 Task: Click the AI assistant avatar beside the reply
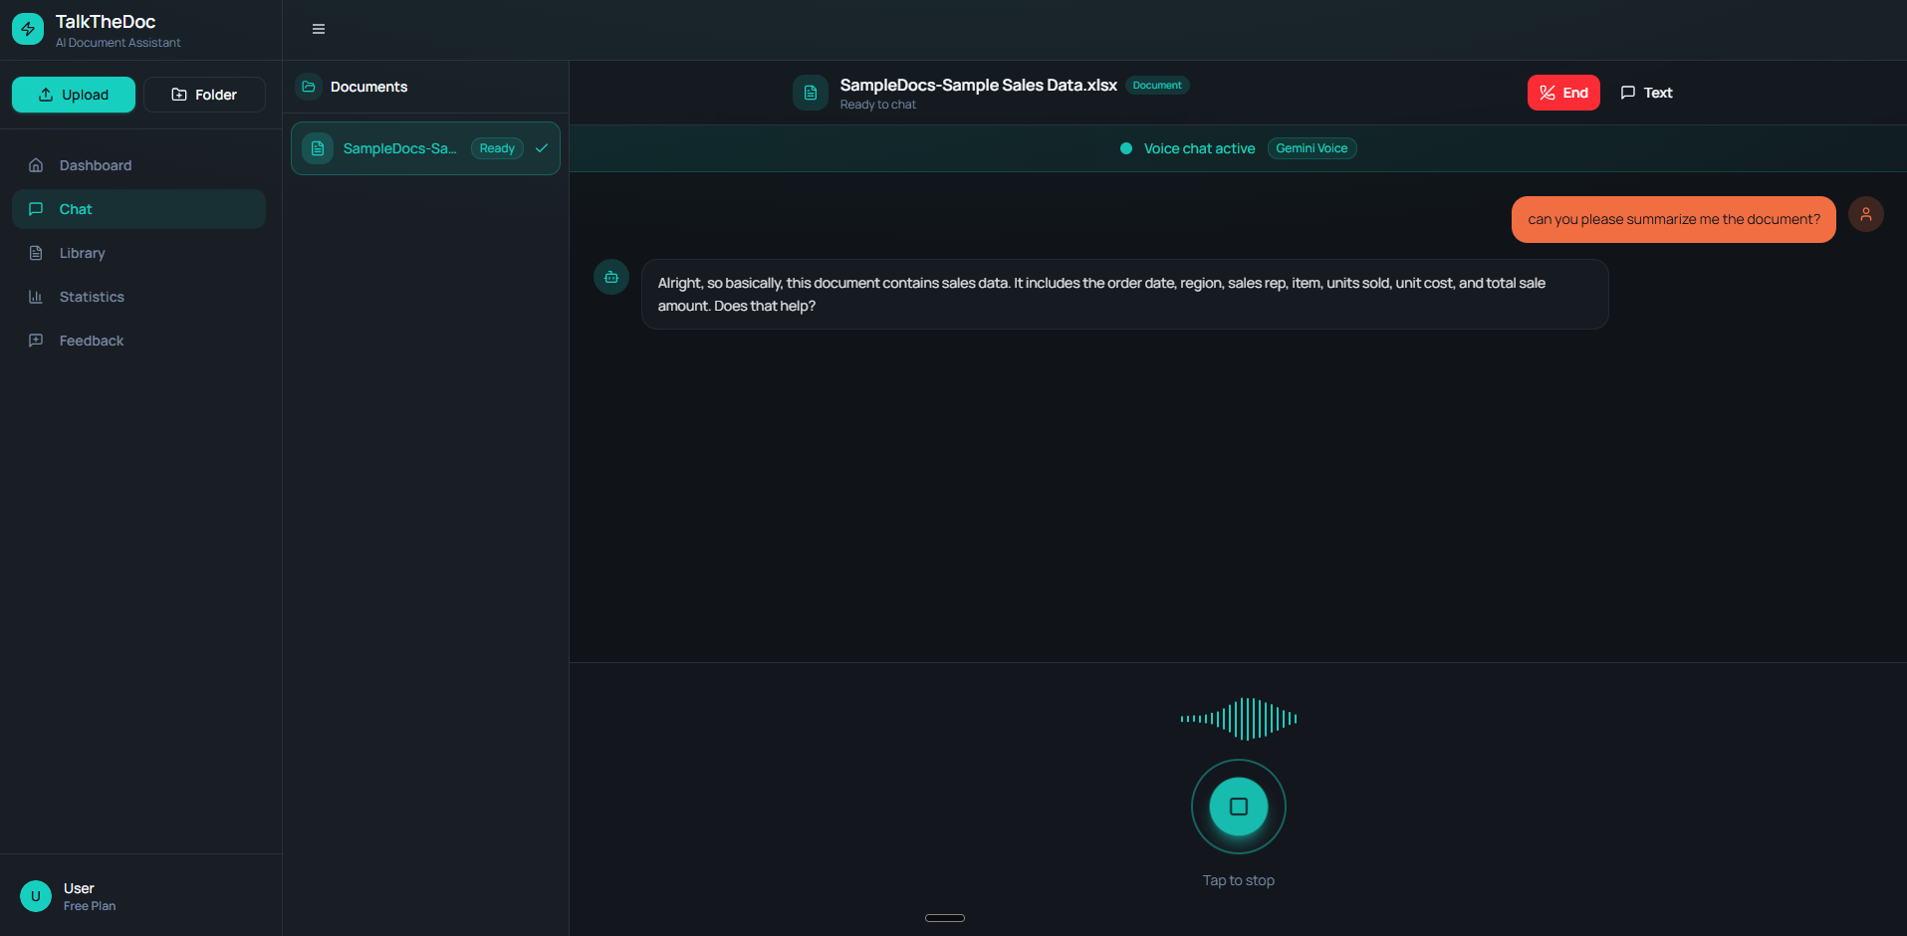pyautogui.click(x=610, y=277)
